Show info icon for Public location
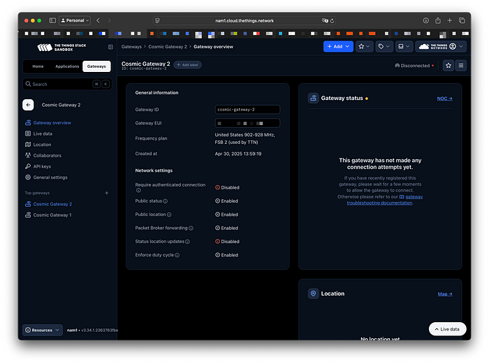This screenshot has height=364, width=489. tap(169, 214)
